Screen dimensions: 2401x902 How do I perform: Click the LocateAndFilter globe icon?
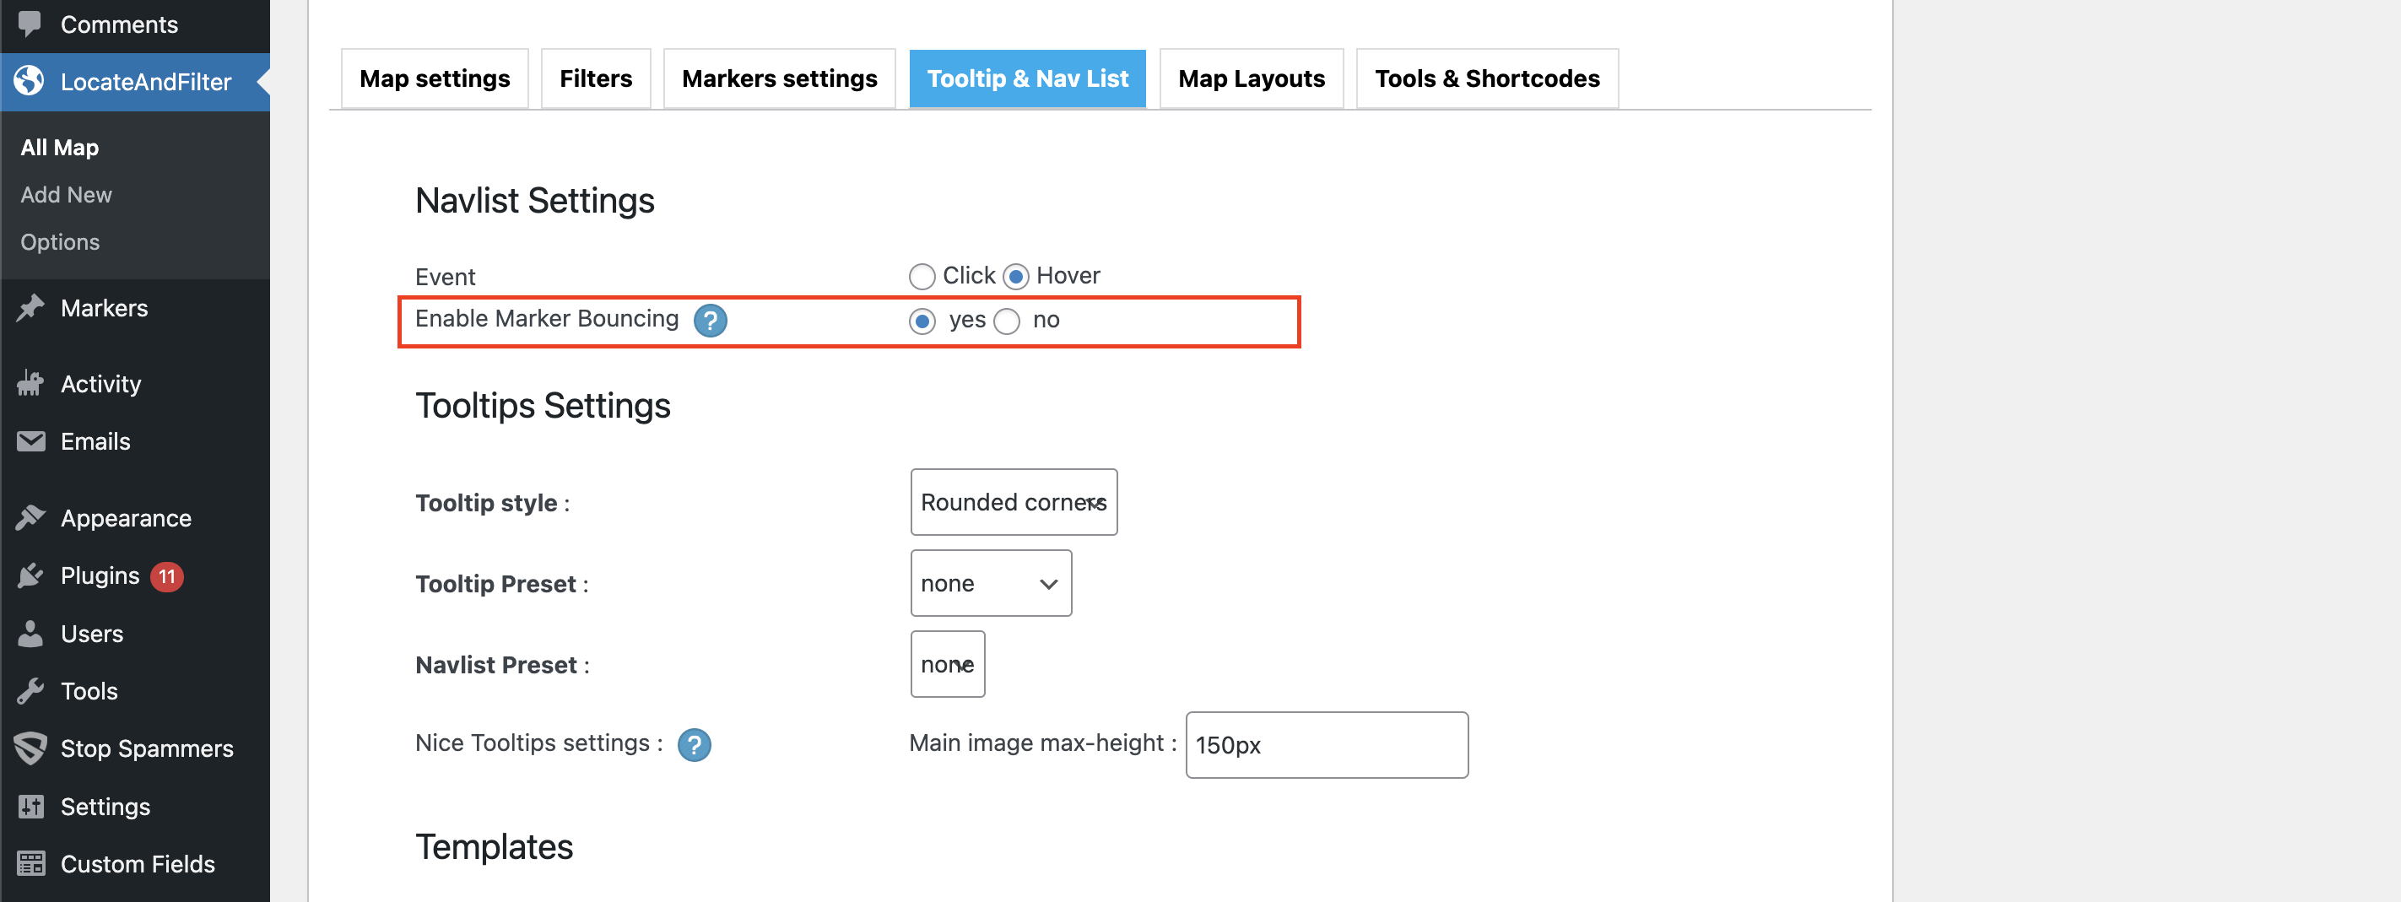[30, 81]
